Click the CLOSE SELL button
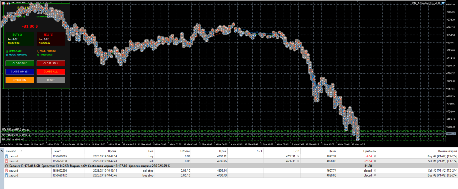 click(51, 63)
